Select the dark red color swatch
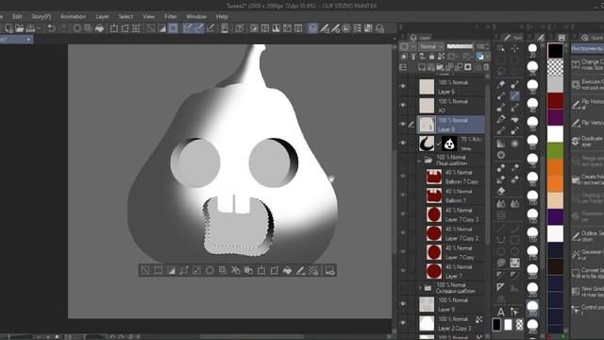 click(555, 101)
